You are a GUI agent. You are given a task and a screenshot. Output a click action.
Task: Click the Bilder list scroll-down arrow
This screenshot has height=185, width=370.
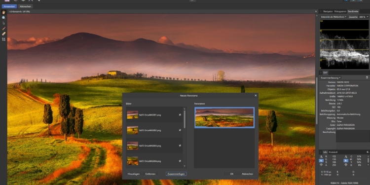coord(185,166)
